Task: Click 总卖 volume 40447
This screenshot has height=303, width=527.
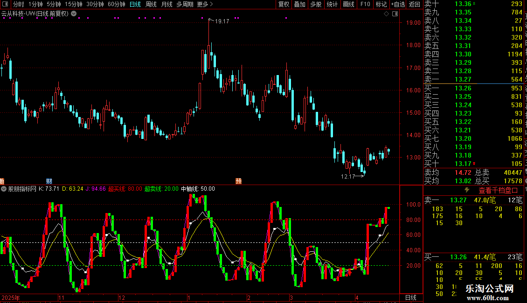Action: click(513, 172)
